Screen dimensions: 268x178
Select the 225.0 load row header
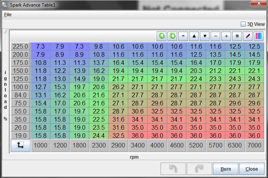(x=20, y=46)
